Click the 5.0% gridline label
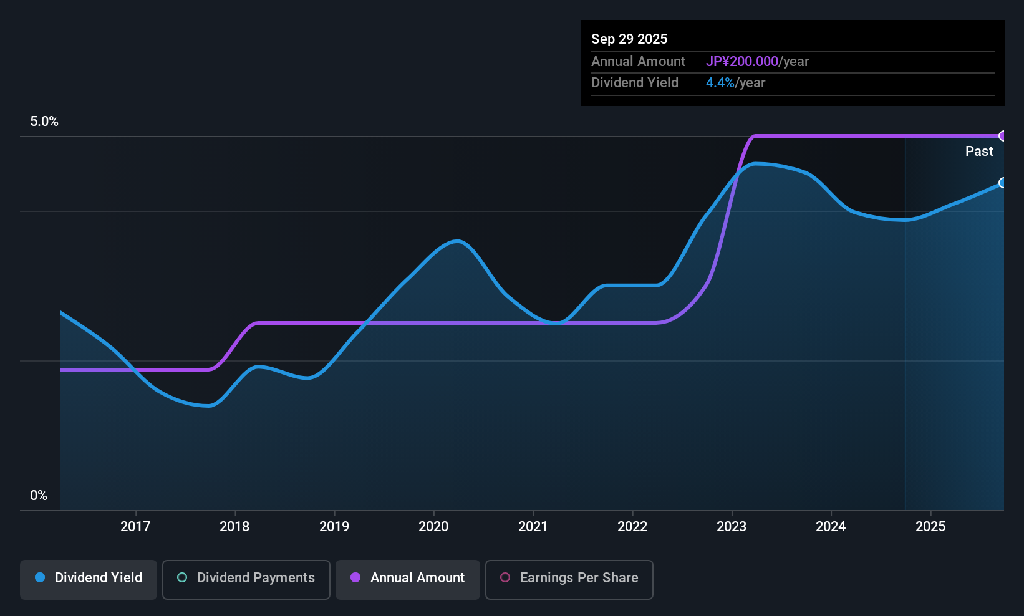1024x616 pixels. pos(44,122)
